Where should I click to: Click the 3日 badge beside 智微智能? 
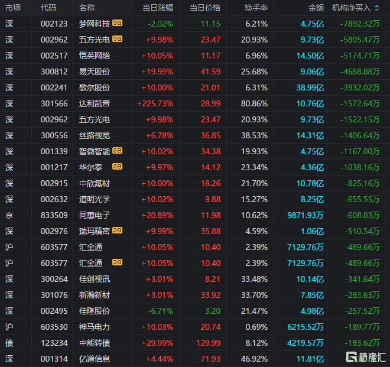point(117,151)
